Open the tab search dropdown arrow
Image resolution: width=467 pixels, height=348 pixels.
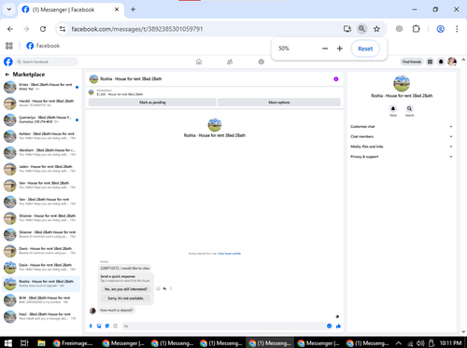click(x=9, y=9)
